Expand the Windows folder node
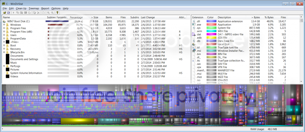 [4, 25]
